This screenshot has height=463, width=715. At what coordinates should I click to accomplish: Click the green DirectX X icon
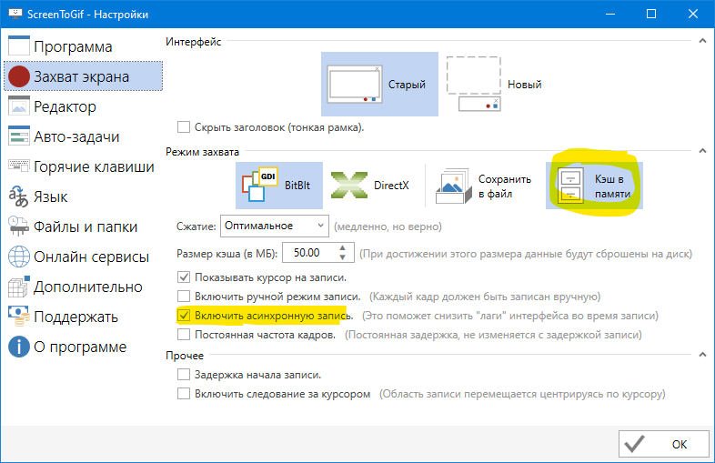pos(348,185)
